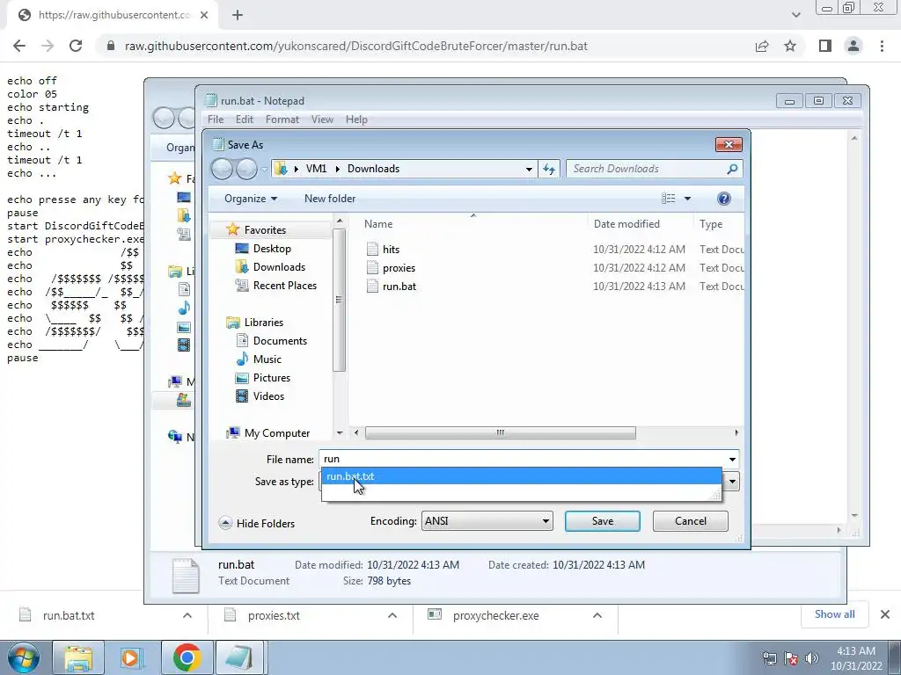Click the Back arrow in Save As dialog

click(x=223, y=169)
